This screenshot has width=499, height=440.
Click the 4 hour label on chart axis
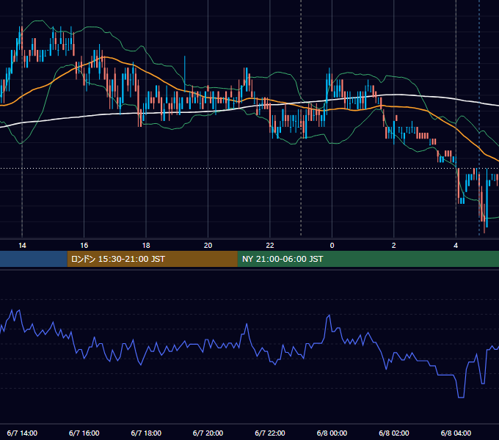pyautogui.click(x=456, y=246)
